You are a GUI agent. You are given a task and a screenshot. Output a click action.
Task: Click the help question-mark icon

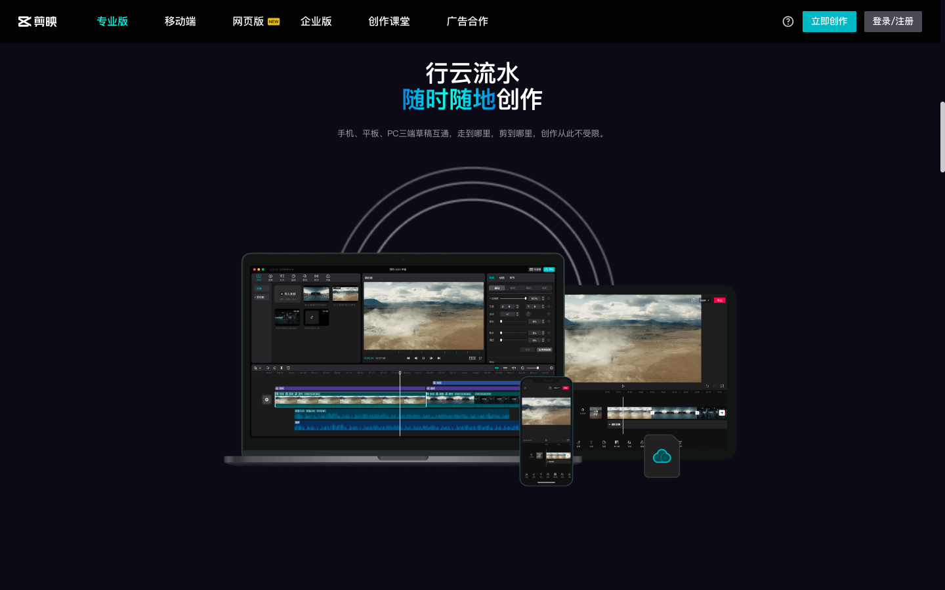(x=788, y=22)
